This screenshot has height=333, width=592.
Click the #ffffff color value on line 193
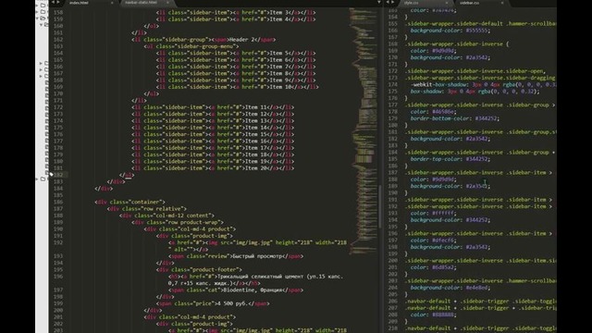pos(443,214)
